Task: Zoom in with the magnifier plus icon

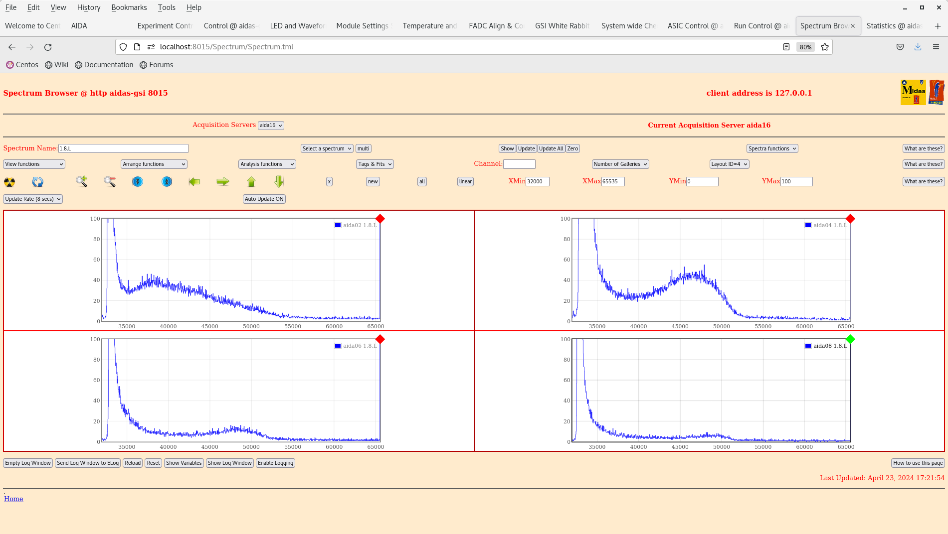Action: pos(81,182)
